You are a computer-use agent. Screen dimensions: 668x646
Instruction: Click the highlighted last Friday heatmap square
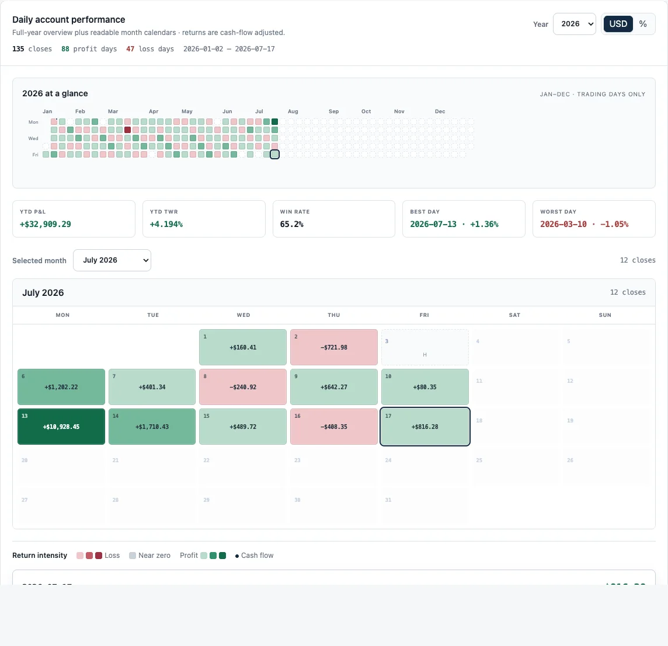tap(275, 155)
